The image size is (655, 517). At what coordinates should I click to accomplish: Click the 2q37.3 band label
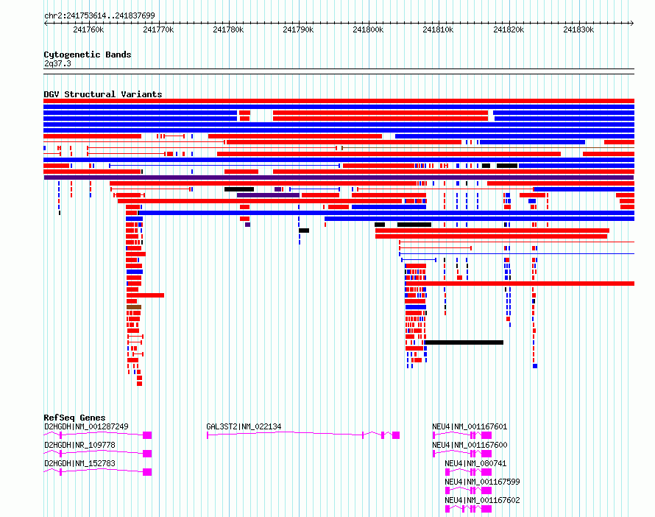coord(57,63)
